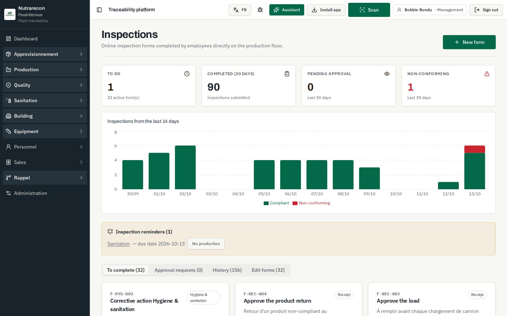
Task: Click the No production button
Action: [206, 244]
